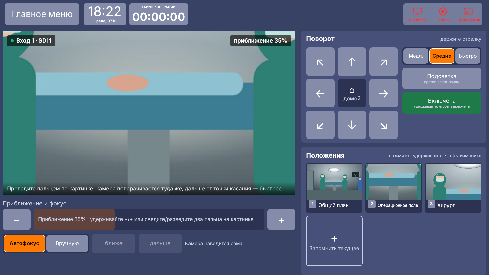
Task: Toggle the green Включена backlight switch
Action: coord(442,103)
